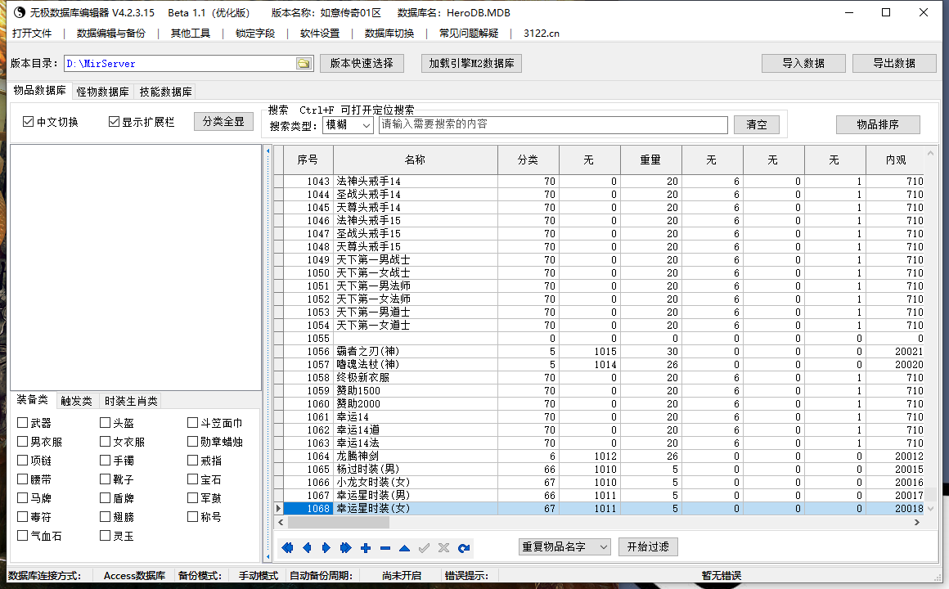Screen dimensions: 949x589
Task: Click the 分类全显 button
Action: tap(223, 122)
